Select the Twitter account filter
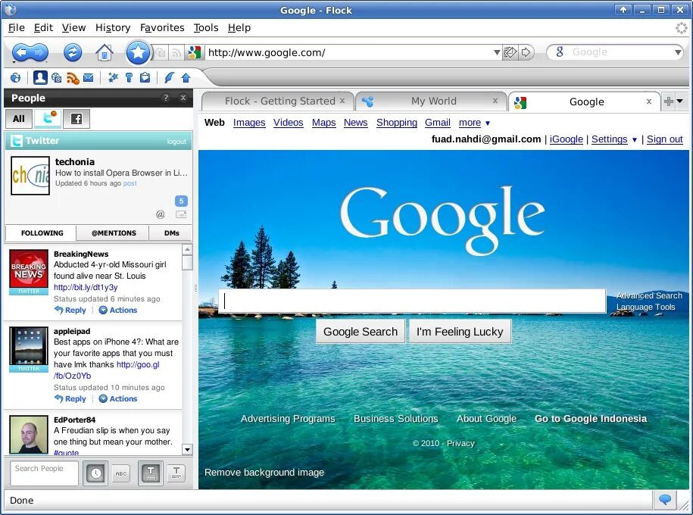 [48, 118]
